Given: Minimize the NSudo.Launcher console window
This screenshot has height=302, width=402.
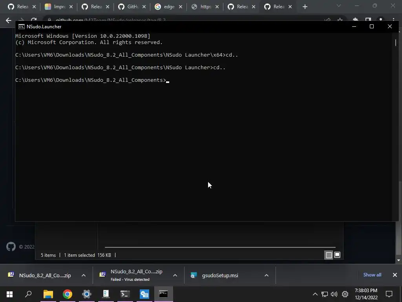Looking at the screenshot, I should coord(354,26).
